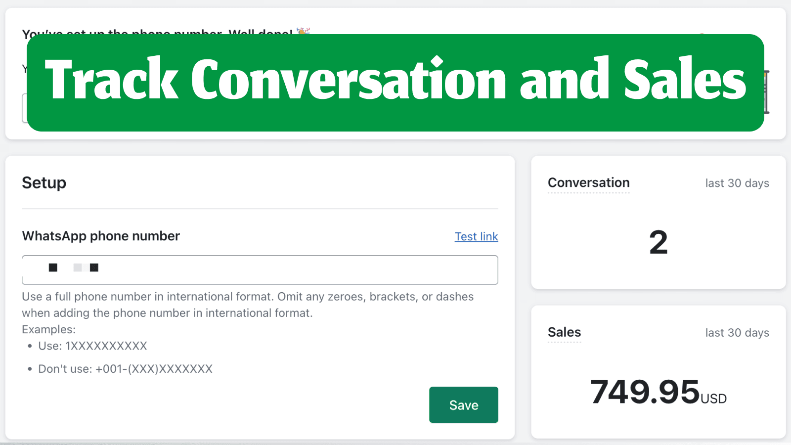This screenshot has height=445, width=791.
Task: Click the Save button
Action: coord(463,404)
